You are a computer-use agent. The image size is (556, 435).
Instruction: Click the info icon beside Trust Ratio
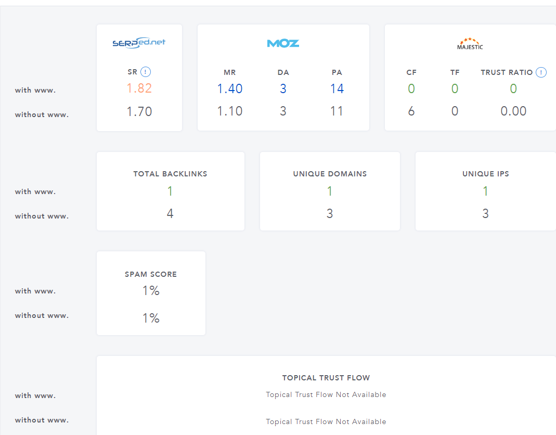click(541, 72)
